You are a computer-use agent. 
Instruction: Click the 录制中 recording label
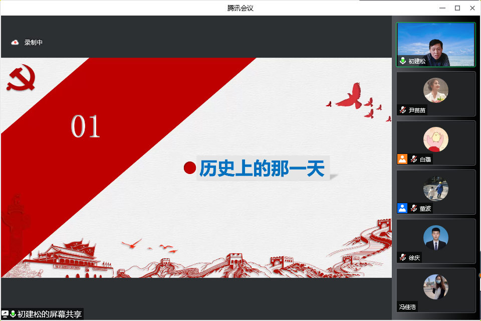[34, 43]
